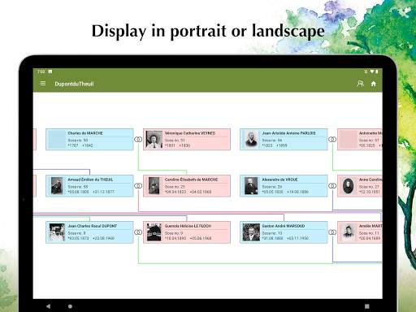The width and height of the screenshot is (416, 312).
Task: Open Jean Charles Raoul DUPONT photo
Action: pos(57,232)
